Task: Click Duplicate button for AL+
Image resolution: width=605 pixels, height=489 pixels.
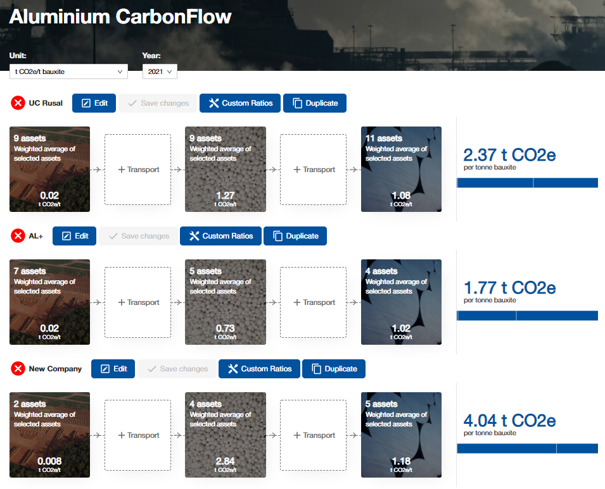Action: click(295, 236)
